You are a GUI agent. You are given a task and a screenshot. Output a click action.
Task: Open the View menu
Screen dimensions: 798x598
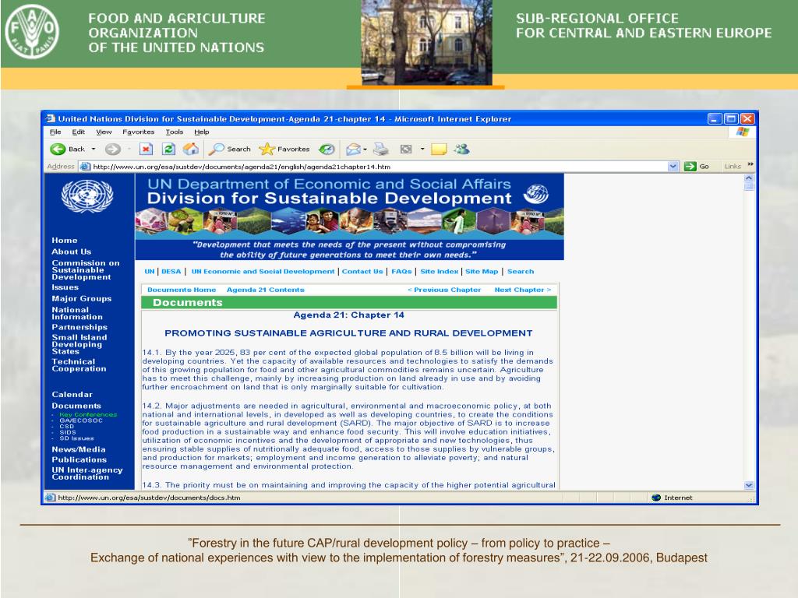[x=104, y=132]
